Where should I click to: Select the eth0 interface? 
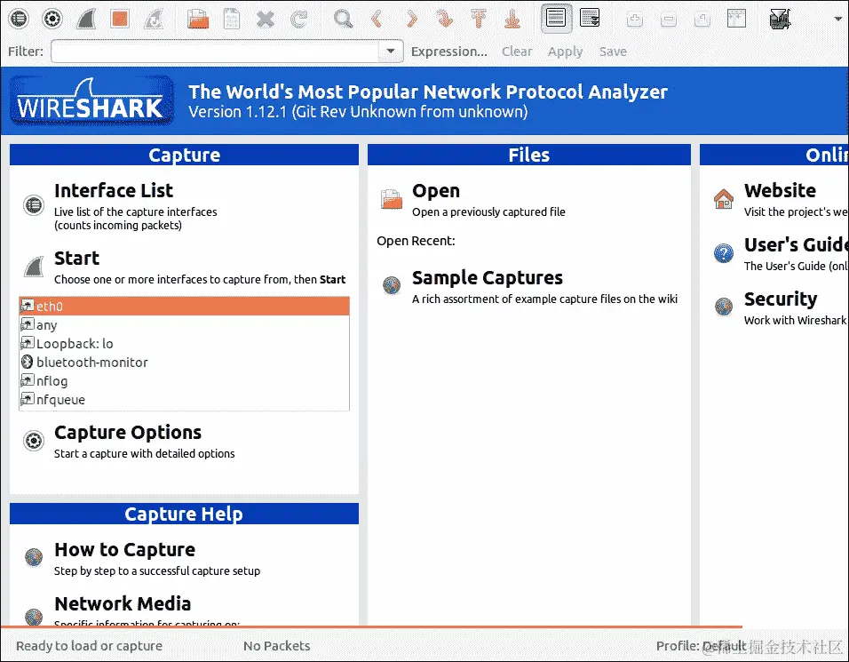pos(184,306)
